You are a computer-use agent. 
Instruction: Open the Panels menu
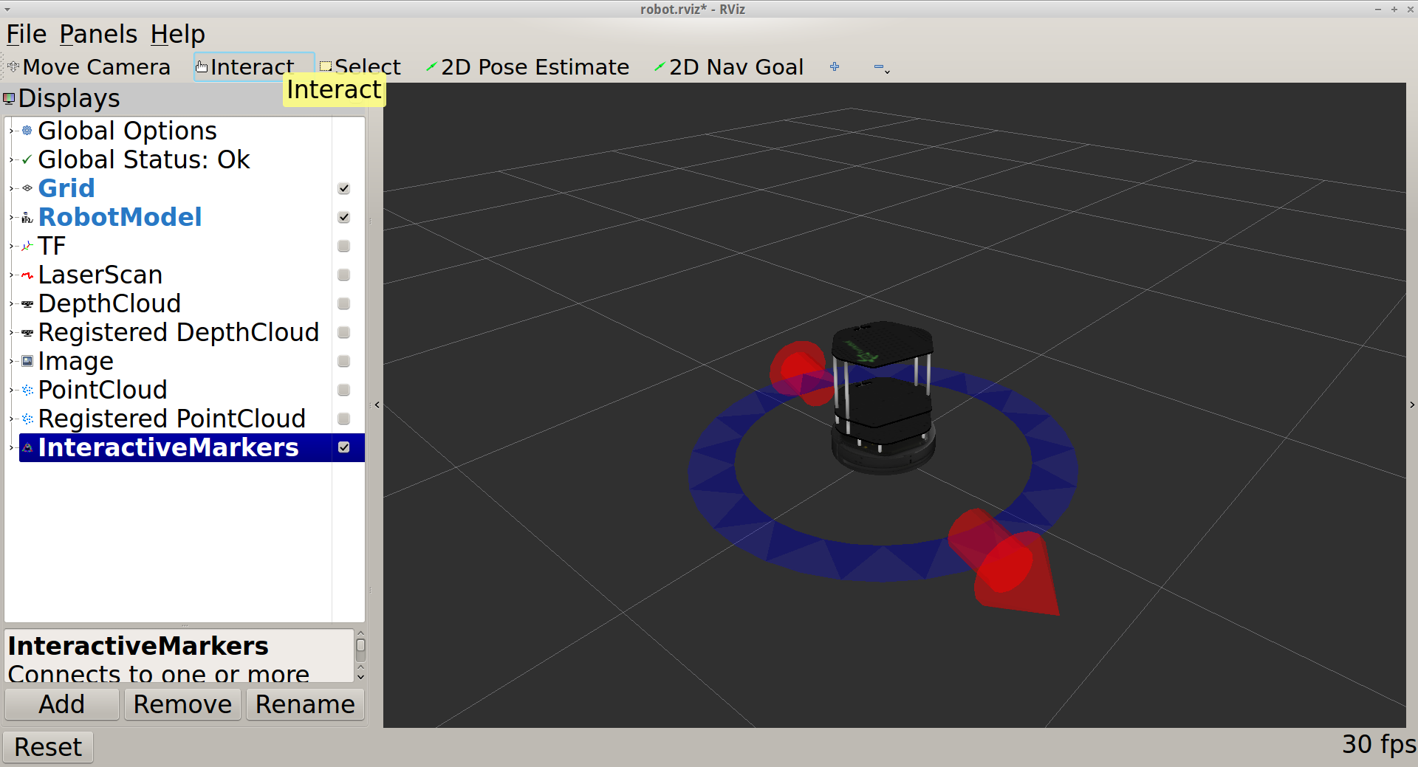98,35
